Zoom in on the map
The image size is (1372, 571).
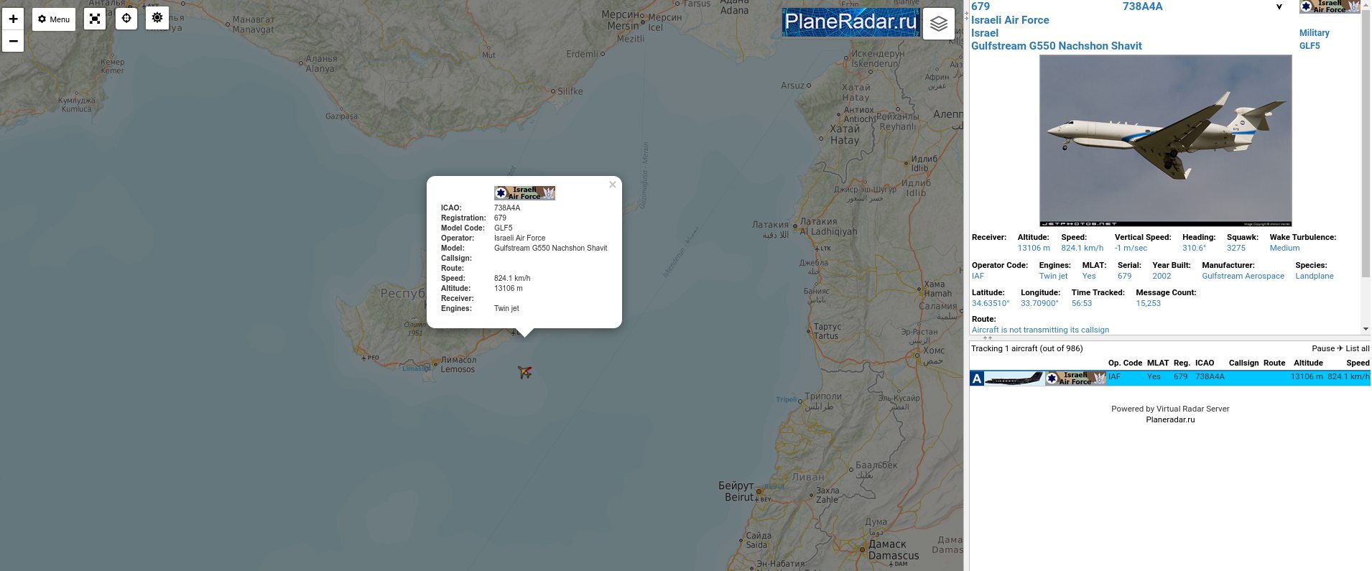(x=13, y=19)
